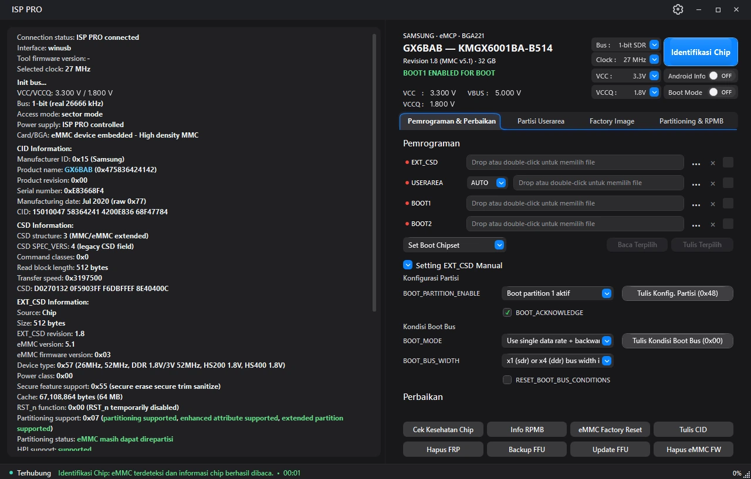The width and height of the screenshot is (751, 479).
Task: Browse file for BOOT1 with ellipsis icon
Action: click(x=696, y=204)
